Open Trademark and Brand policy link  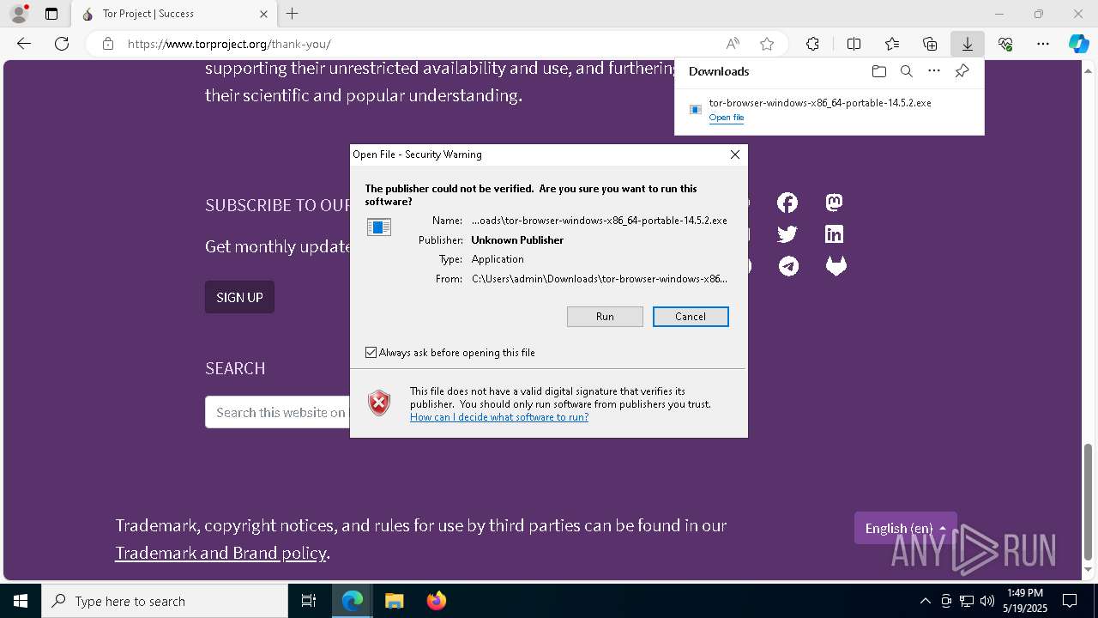pyautogui.click(x=220, y=553)
